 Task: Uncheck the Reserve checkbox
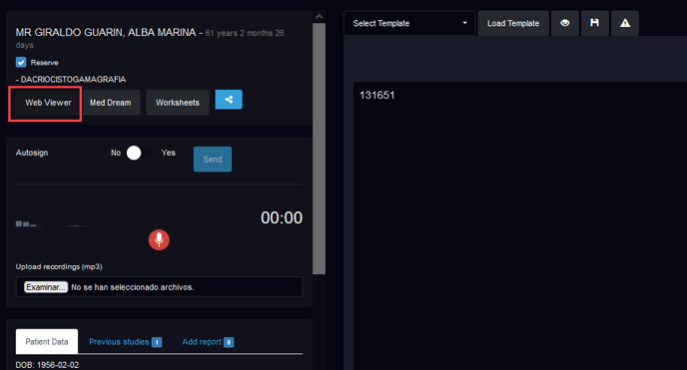21,62
